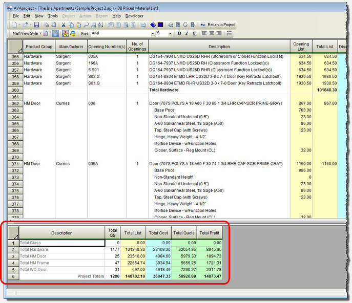Click the Align Center icon
This screenshot has width=352, height=303.
point(211,33)
